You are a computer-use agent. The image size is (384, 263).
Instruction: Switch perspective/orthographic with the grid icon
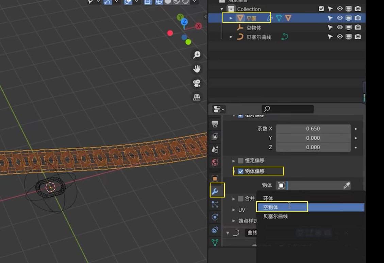(x=197, y=97)
